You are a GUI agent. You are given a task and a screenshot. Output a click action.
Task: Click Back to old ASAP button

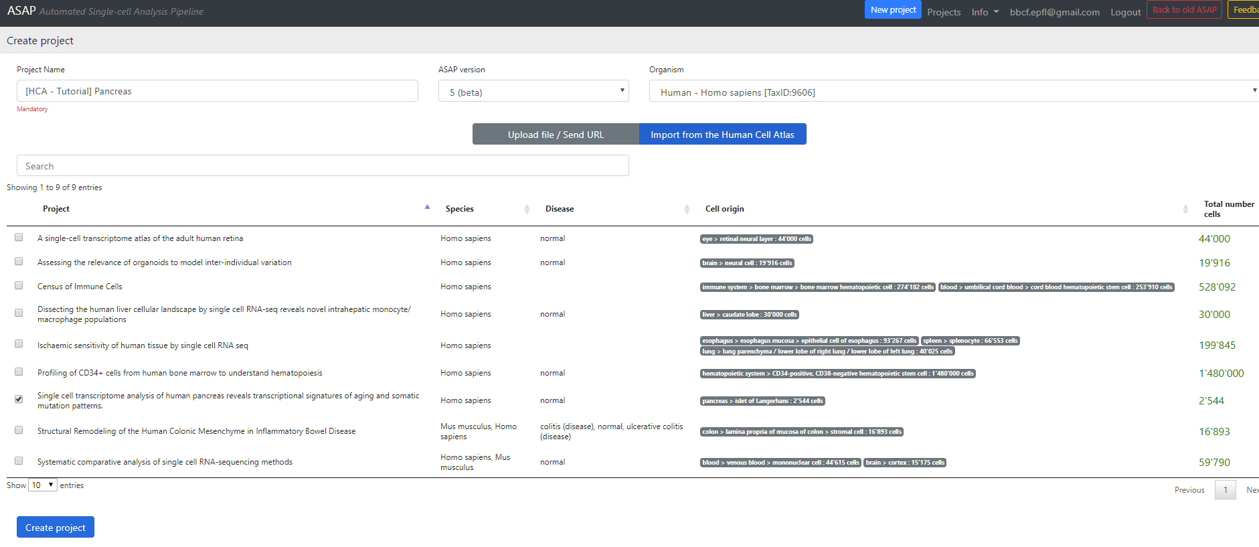[x=1183, y=10]
